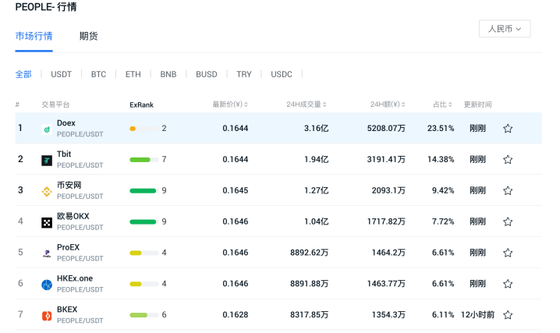Filter pairs by BNB
This screenshot has width=560, height=333.
pos(168,74)
